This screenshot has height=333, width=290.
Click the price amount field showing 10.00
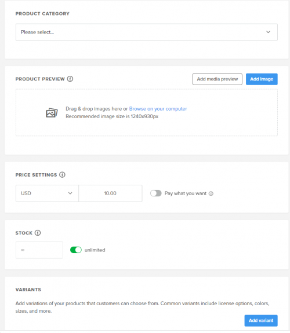(110, 193)
